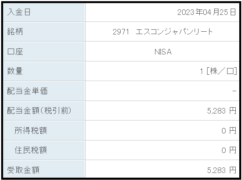Select the date 2023年04月25日
The height and width of the screenshot is (180, 242).
(x=206, y=12)
